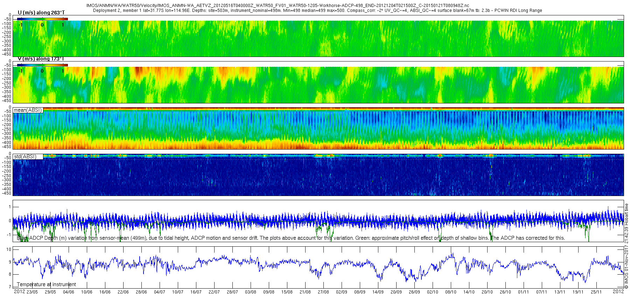Viewport: 630px width, 297px height.
Task: Click the '26/09' date tick label
Action: tap(414, 292)
